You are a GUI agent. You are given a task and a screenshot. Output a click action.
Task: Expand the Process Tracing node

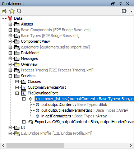pyautogui.click(x=10, y=70)
